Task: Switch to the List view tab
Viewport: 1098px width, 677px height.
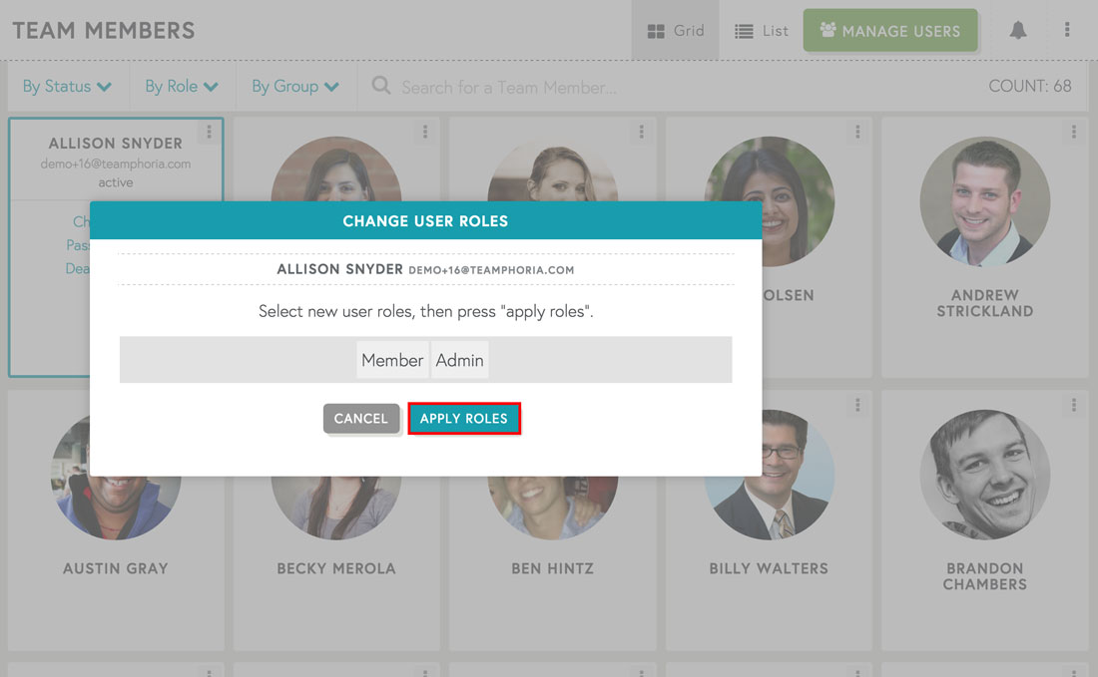Action: click(761, 30)
